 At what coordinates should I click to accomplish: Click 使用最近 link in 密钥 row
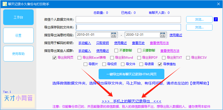pyautogui.click(x=120, y=43)
